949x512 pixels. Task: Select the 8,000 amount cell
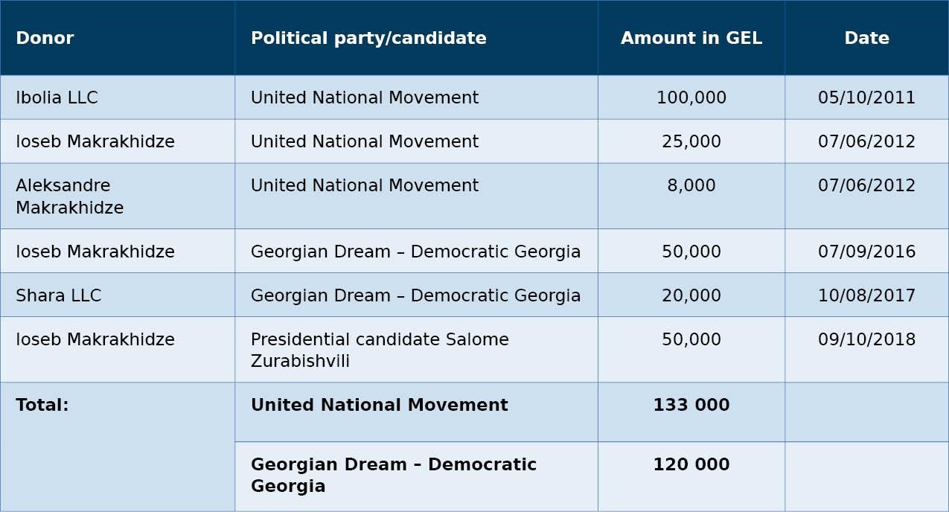pos(691,196)
